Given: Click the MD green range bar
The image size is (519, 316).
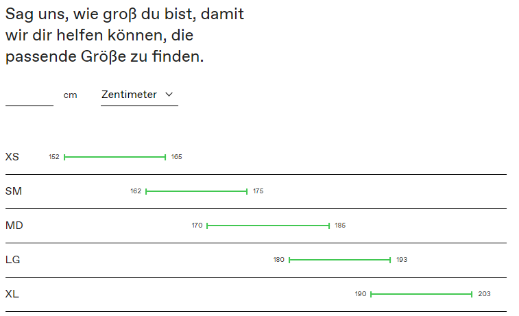Looking at the screenshot, I should [268, 226].
